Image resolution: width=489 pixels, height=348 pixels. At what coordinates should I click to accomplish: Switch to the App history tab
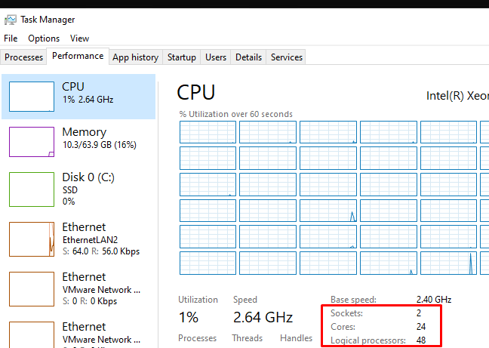coord(135,57)
